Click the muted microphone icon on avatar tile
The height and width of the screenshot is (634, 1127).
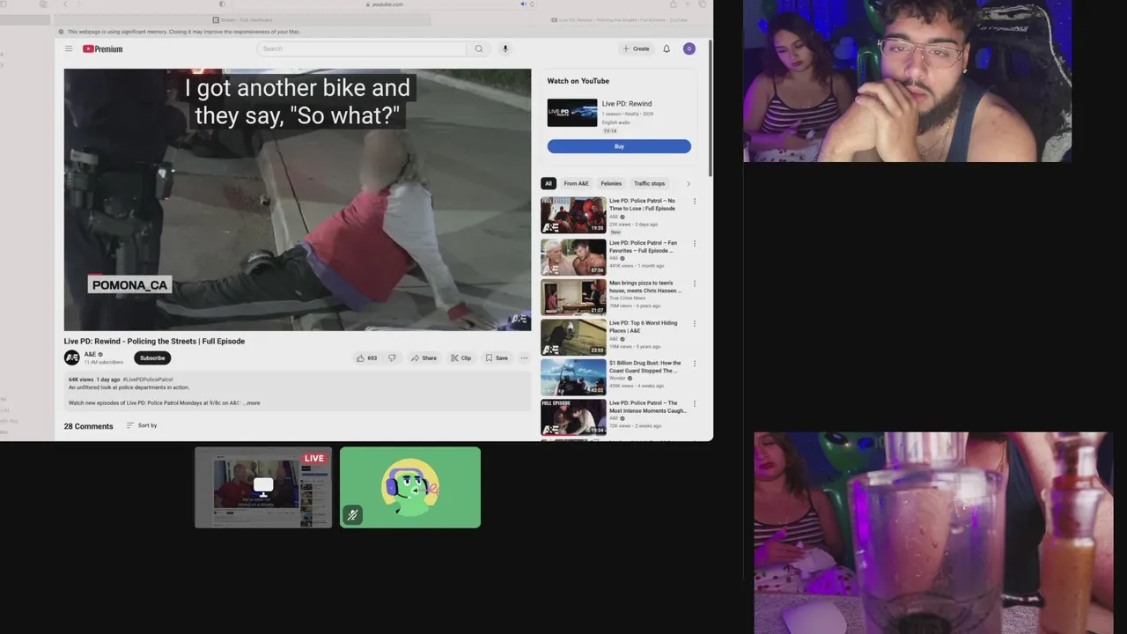352,515
